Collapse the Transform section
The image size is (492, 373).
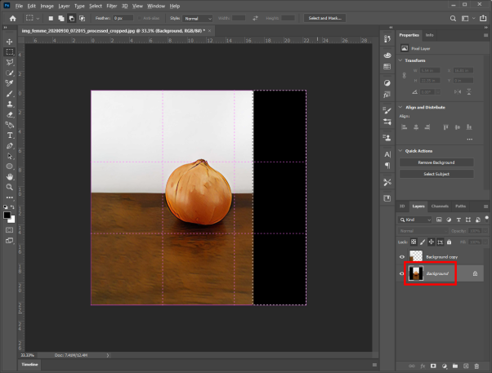pos(400,60)
